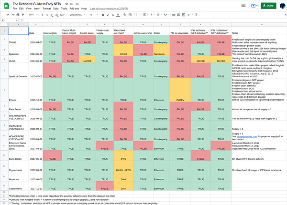Select column G header

[x=123, y=24]
